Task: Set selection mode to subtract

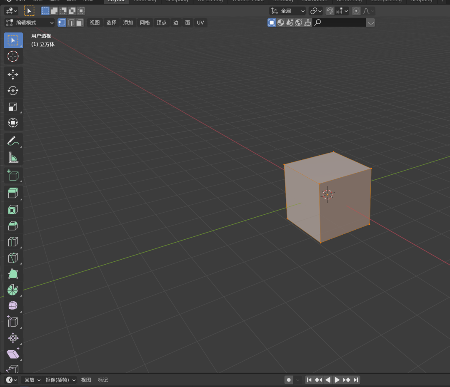Action: [x=63, y=11]
